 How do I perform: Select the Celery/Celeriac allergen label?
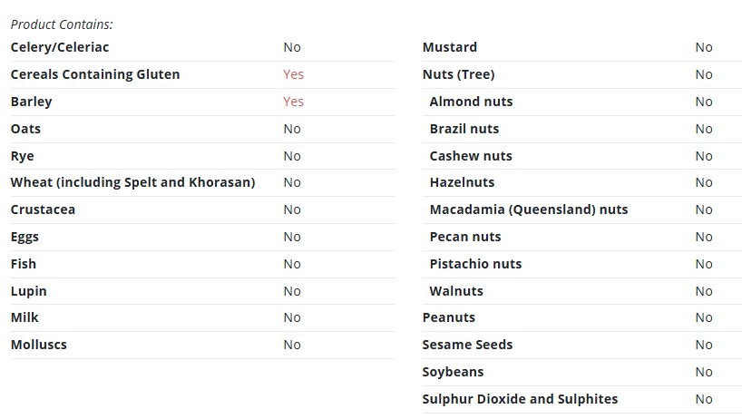(x=60, y=47)
